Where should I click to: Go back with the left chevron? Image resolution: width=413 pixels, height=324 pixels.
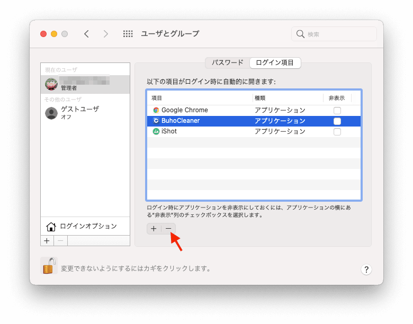point(86,34)
